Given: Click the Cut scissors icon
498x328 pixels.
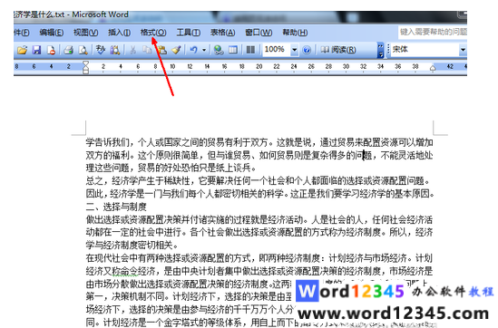Looking at the screenshot, I should point(133,50).
